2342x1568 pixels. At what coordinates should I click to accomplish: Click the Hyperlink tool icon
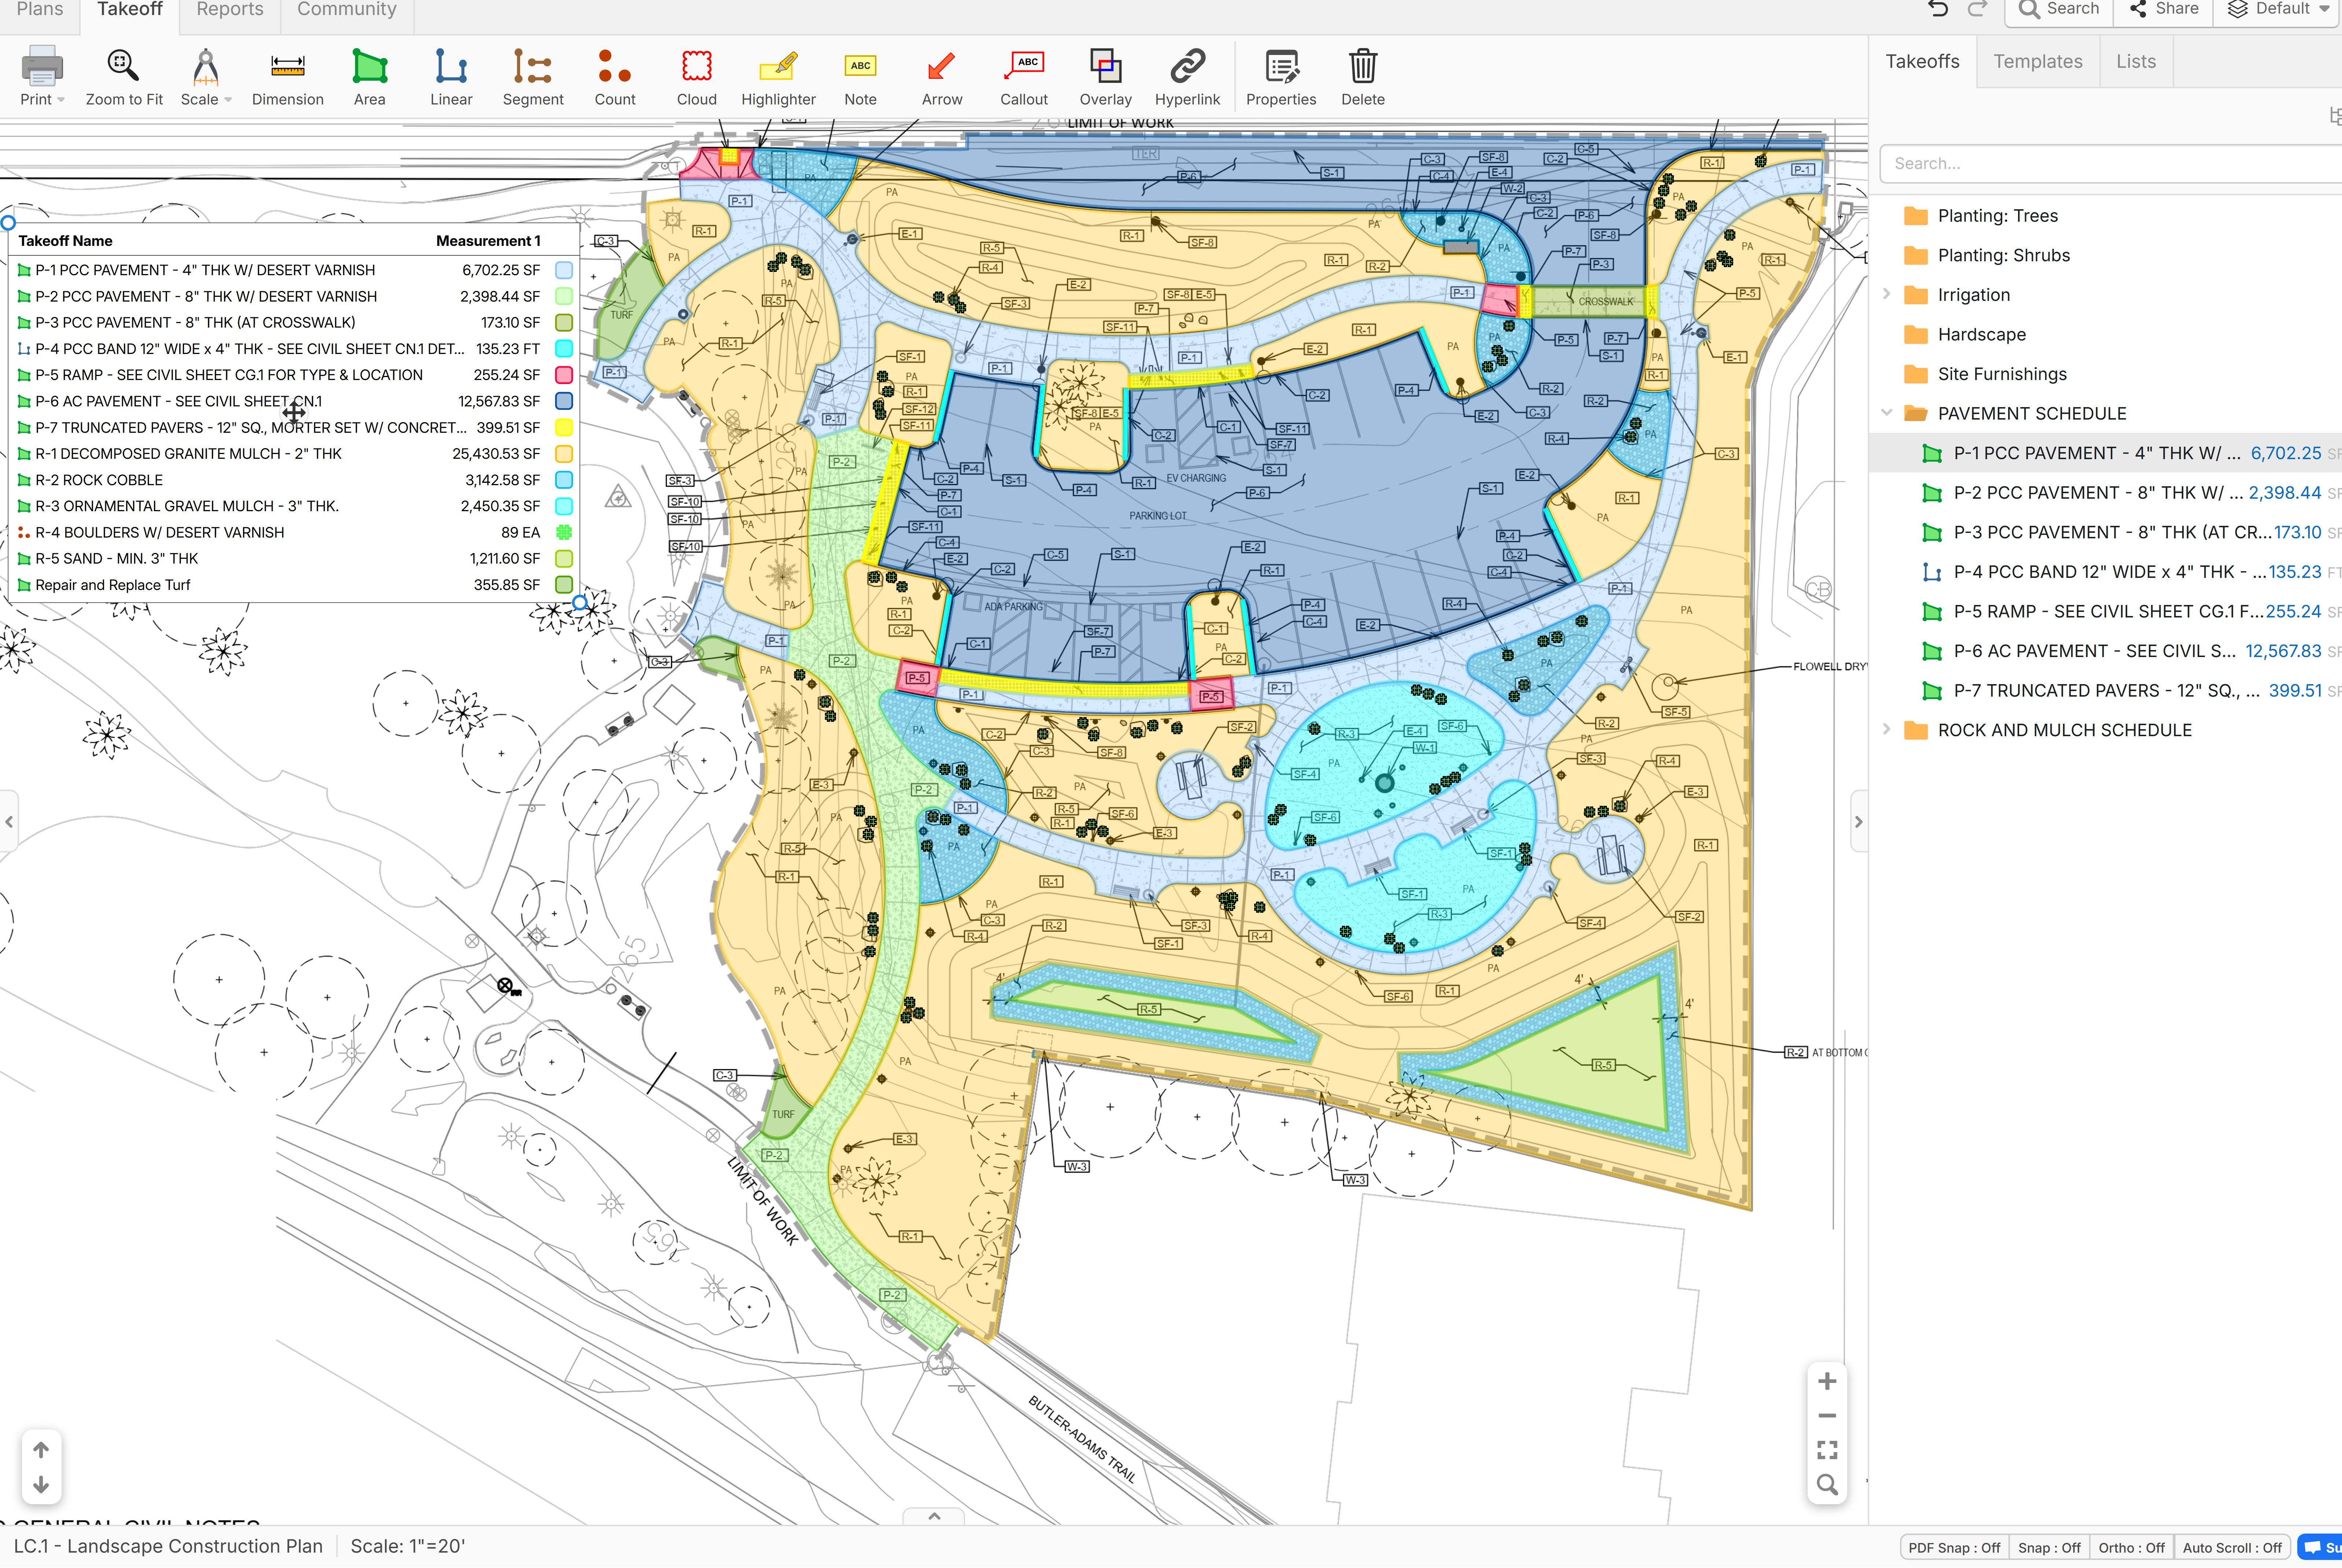point(1187,77)
